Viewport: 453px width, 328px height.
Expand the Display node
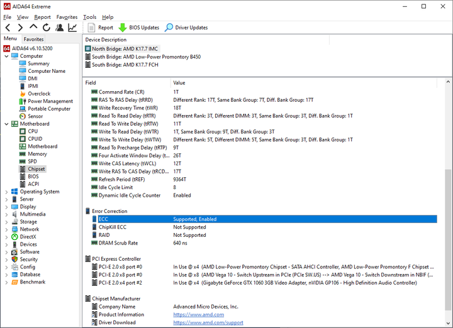coord(6,207)
